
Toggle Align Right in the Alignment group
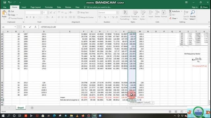[x=66, y=17]
